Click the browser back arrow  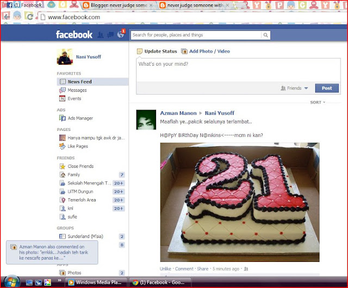(7, 16)
